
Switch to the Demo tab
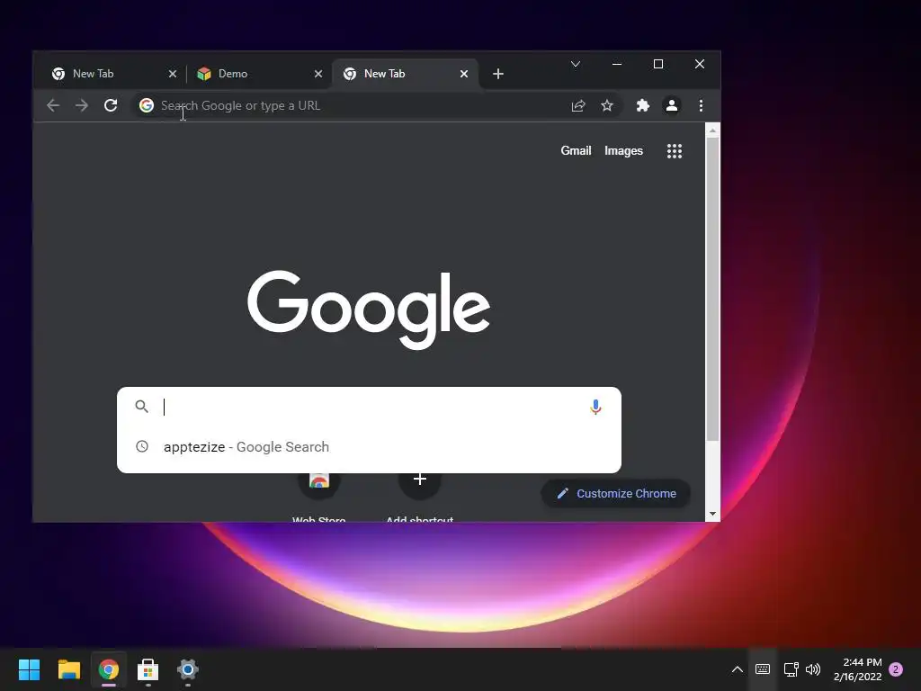point(258,74)
